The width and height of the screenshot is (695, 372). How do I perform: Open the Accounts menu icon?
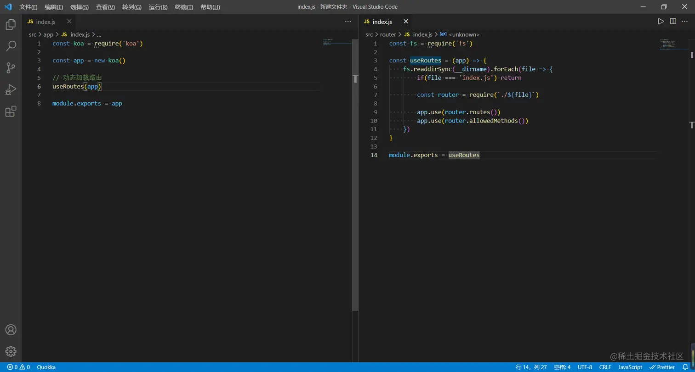pos(11,330)
